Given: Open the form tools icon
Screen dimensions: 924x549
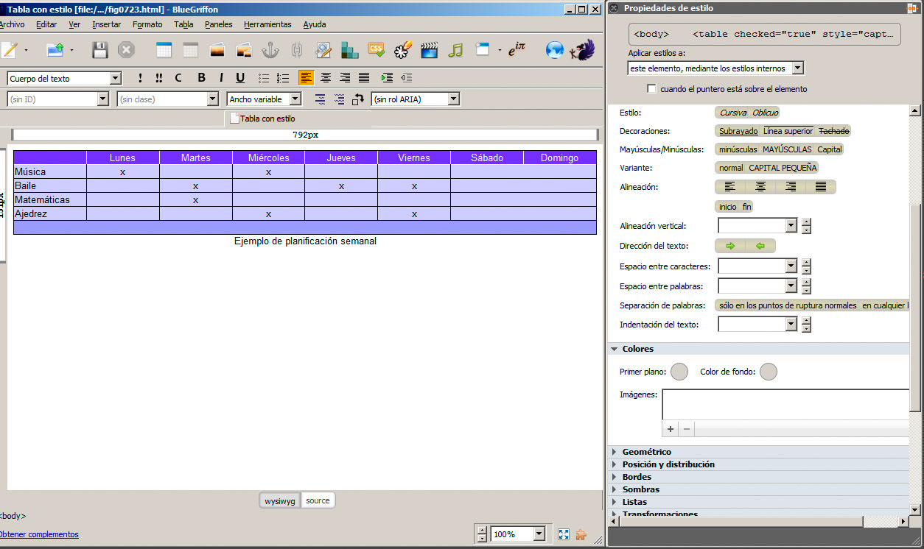Looking at the screenshot, I should click(x=323, y=50).
